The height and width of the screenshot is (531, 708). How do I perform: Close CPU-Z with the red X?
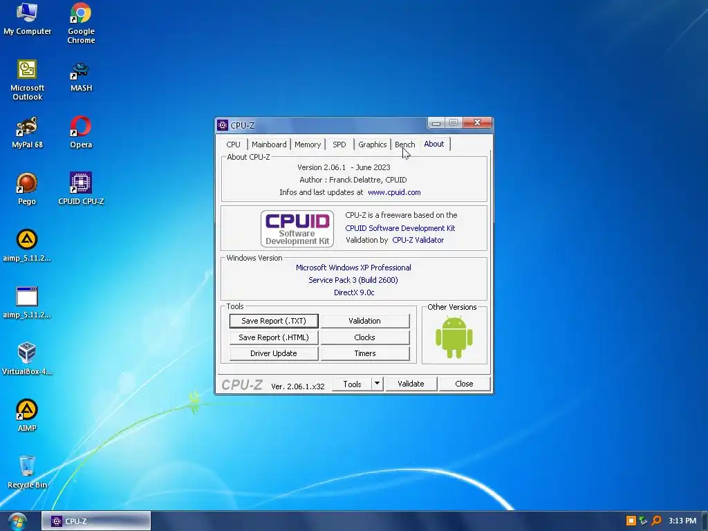[x=477, y=123]
